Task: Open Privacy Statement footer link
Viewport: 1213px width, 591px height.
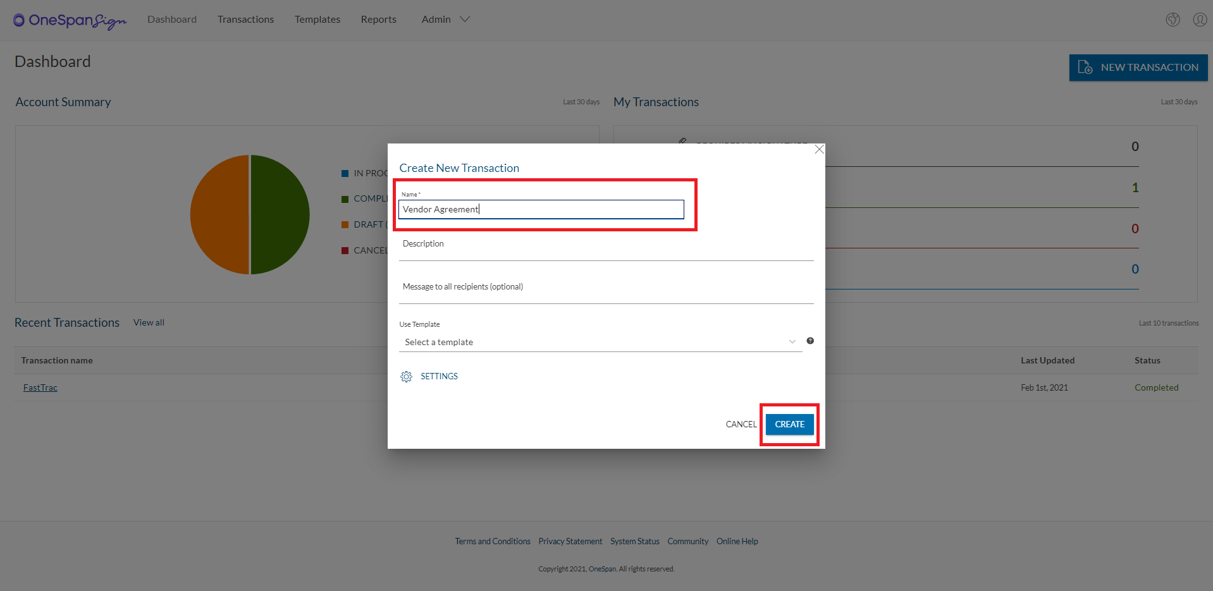Action: coord(570,542)
